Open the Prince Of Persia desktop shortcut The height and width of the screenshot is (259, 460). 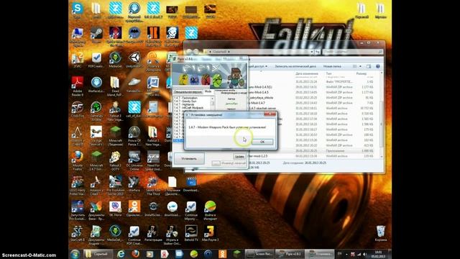tap(134, 135)
